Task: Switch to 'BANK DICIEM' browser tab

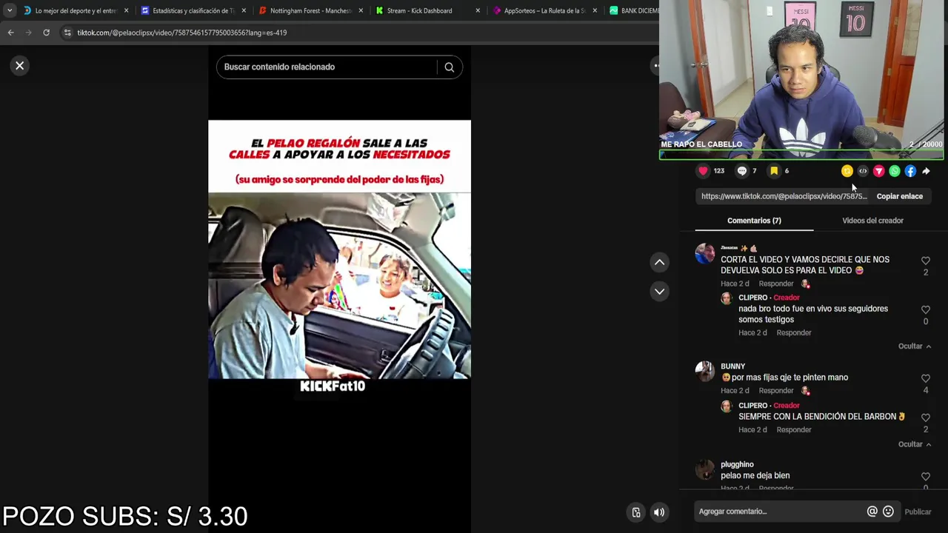Action: click(634, 11)
